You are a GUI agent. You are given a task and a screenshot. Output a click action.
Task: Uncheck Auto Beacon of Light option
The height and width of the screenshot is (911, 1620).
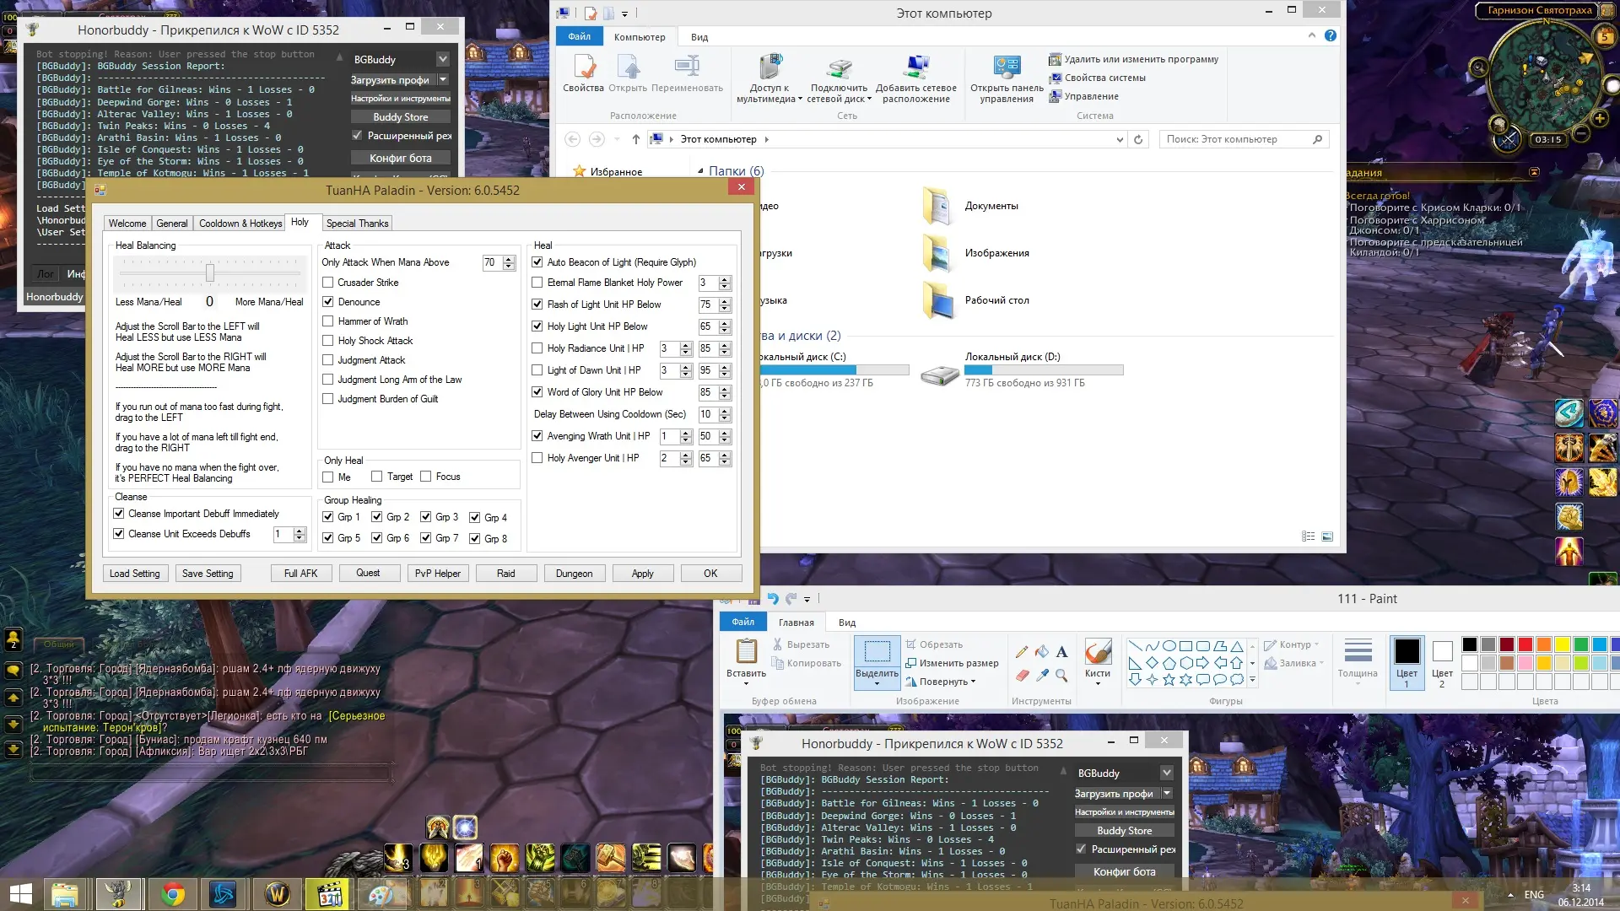(x=537, y=262)
